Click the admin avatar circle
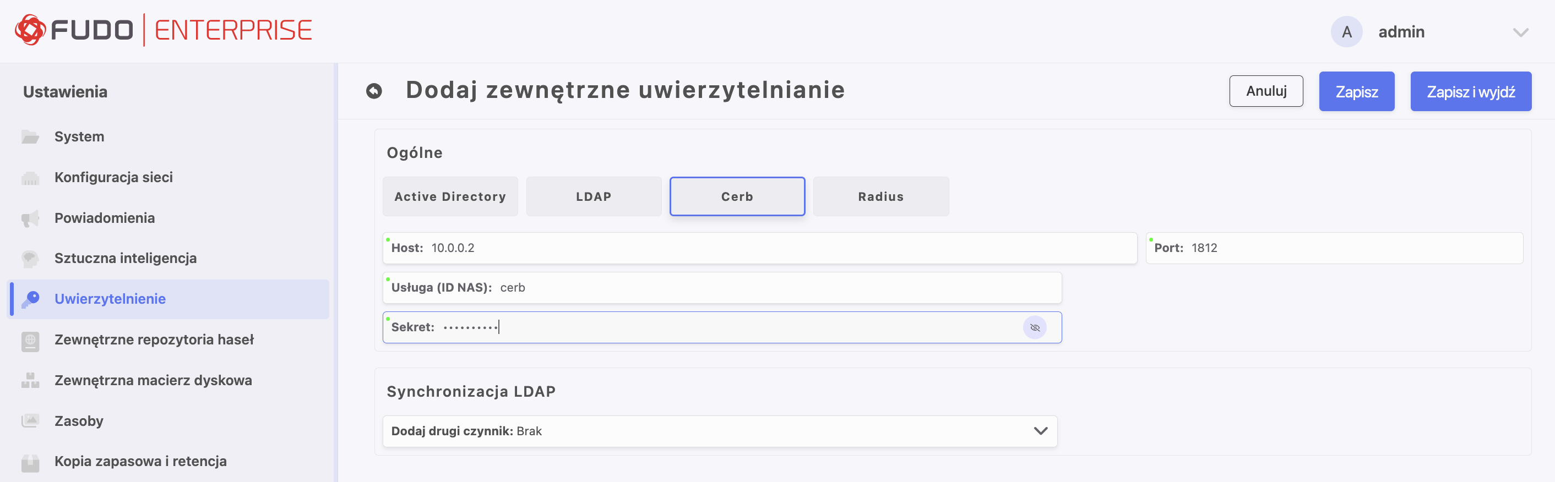The width and height of the screenshot is (1555, 482). click(x=1346, y=32)
